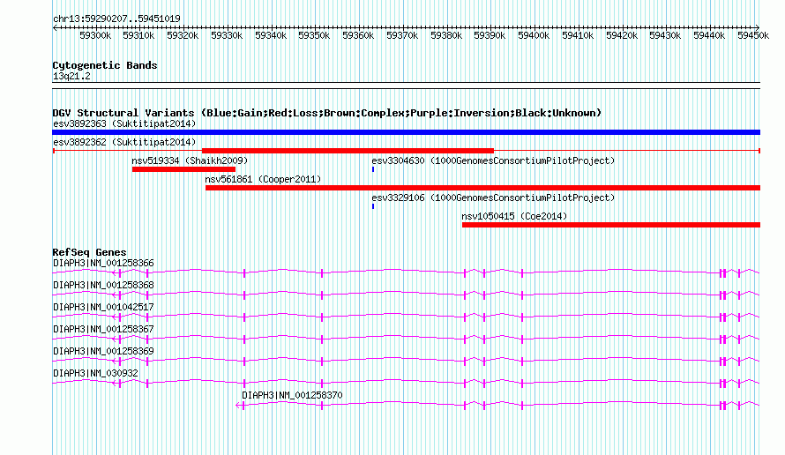Click the 59360k ruler tick label
This screenshot has height=455, width=785.
[358, 35]
